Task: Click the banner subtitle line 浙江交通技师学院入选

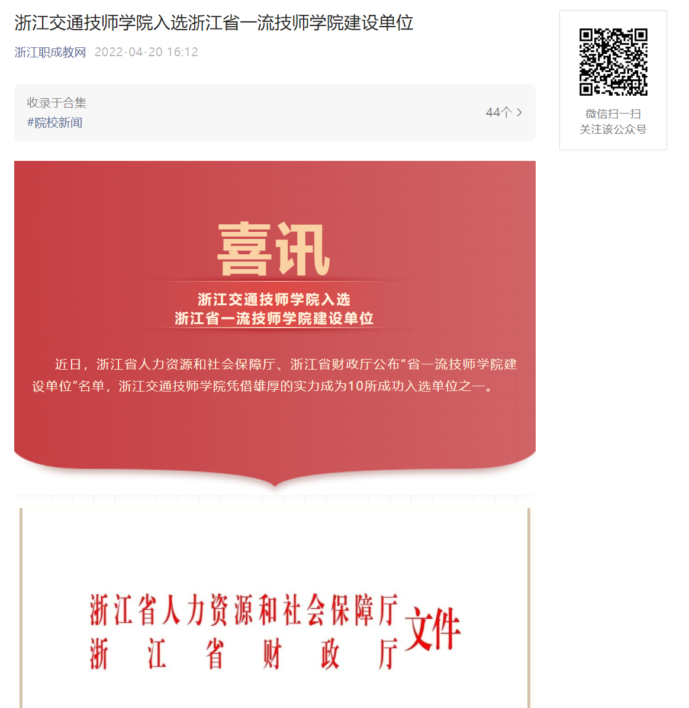Action: click(274, 299)
